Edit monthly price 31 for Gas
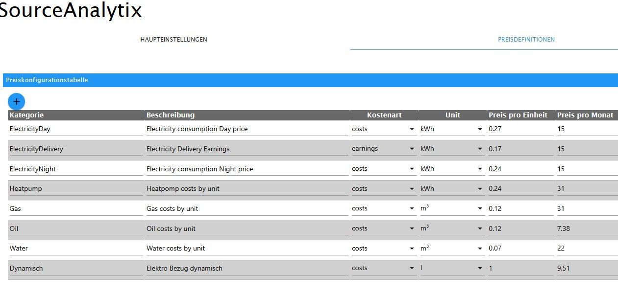 point(587,208)
